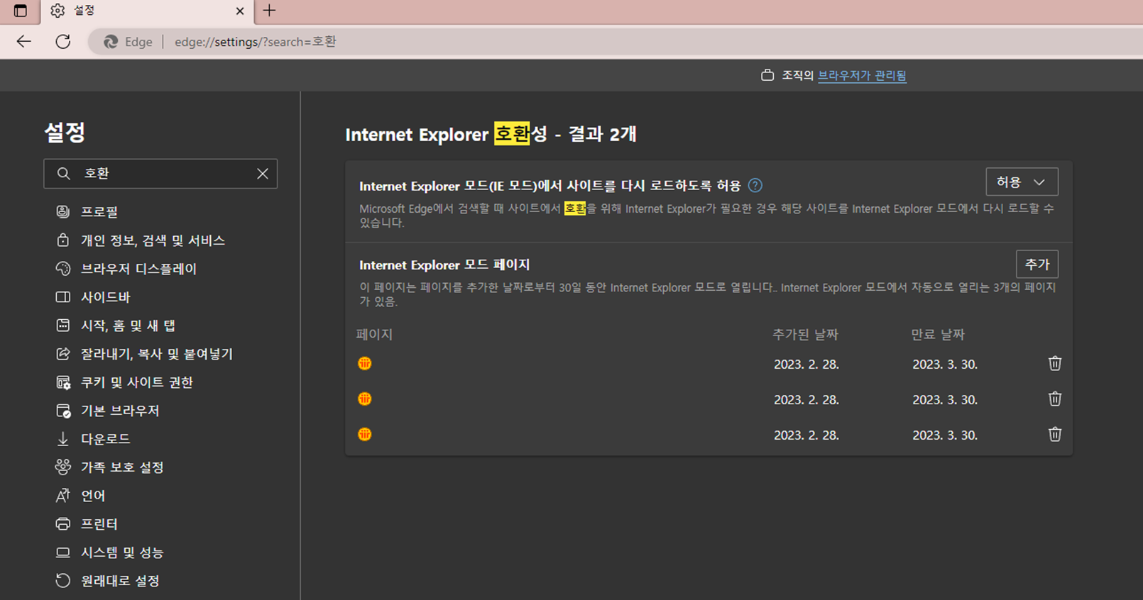Click the address bar URL edge://settings
The width and height of the screenshot is (1143, 600).
256,42
